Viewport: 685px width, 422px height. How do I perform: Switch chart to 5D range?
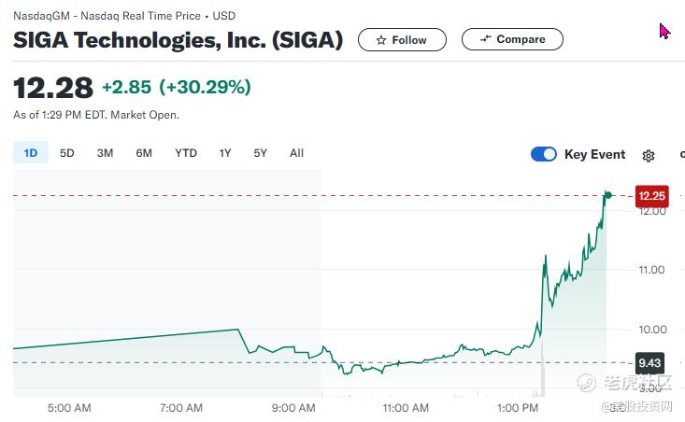pos(67,153)
